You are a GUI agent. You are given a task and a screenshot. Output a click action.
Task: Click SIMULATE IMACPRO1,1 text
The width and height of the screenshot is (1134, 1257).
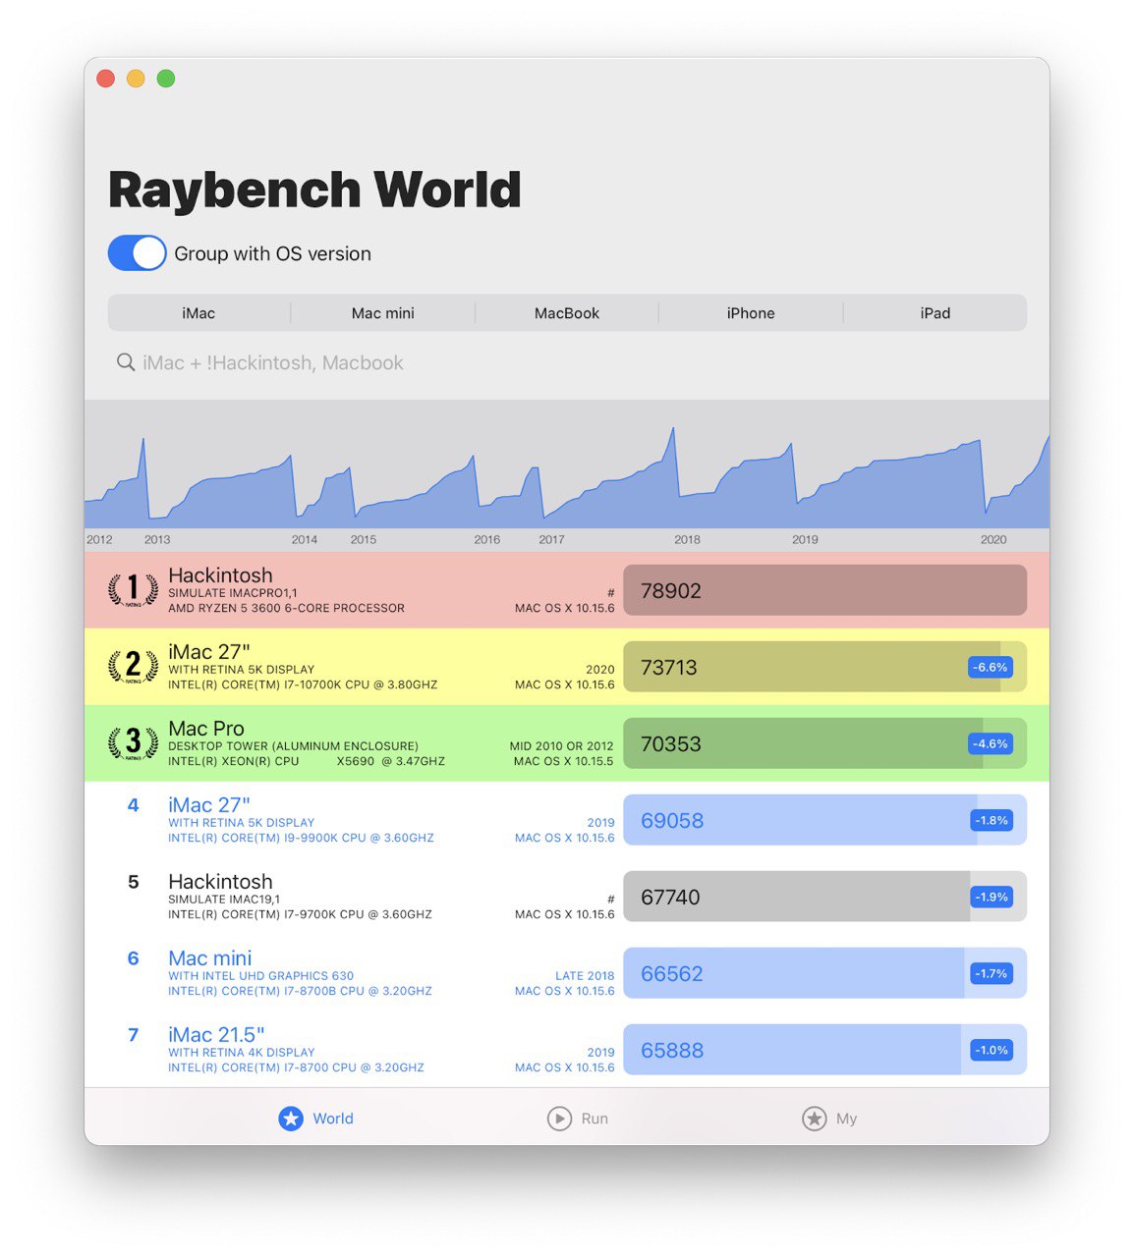[x=232, y=593]
